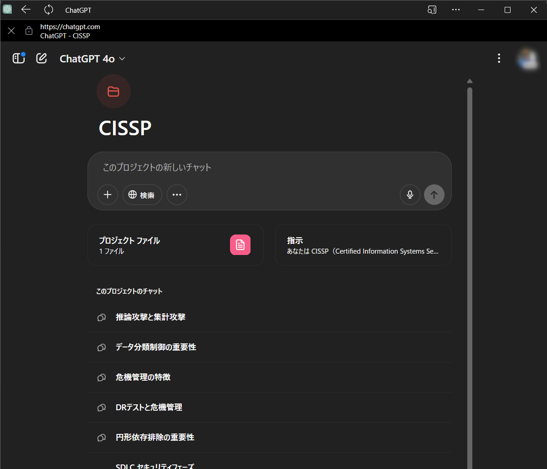Click the cast screen icon in title bar
547x469 pixels.
[x=432, y=10]
